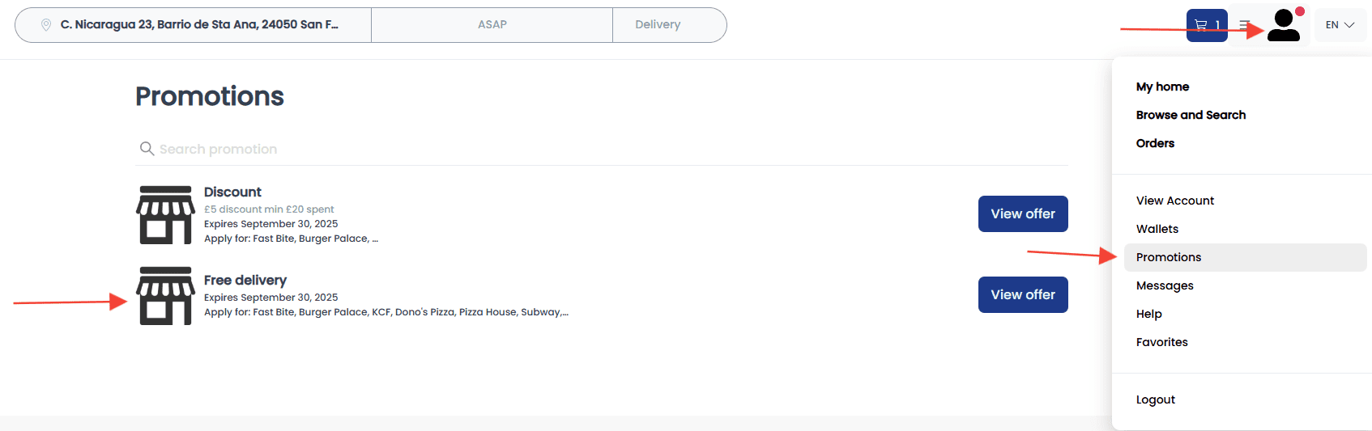Click the user profile avatar icon
1372x431 pixels.
(1284, 25)
